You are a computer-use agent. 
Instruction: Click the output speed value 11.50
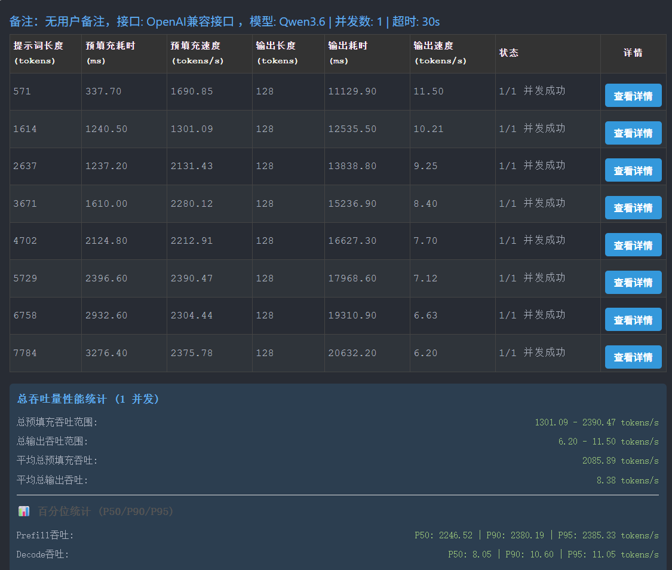click(428, 91)
